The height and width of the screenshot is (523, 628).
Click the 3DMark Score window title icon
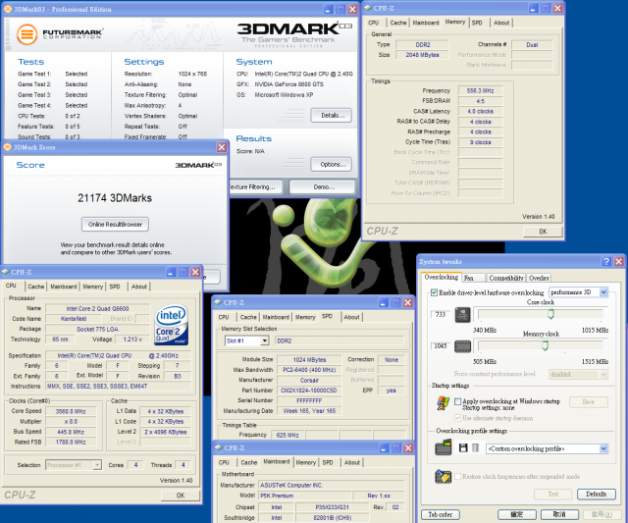click(7, 147)
